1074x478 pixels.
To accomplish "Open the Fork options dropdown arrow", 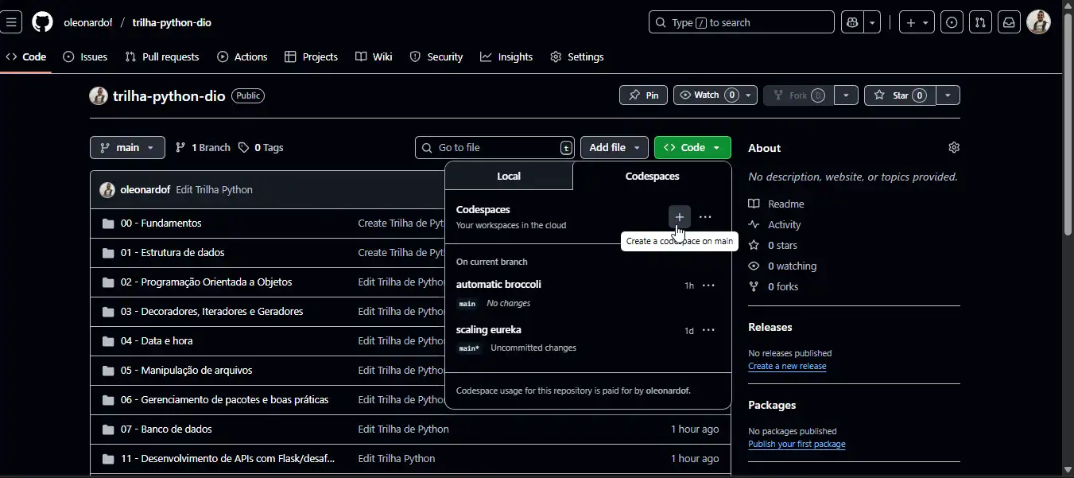I will (x=846, y=95).
